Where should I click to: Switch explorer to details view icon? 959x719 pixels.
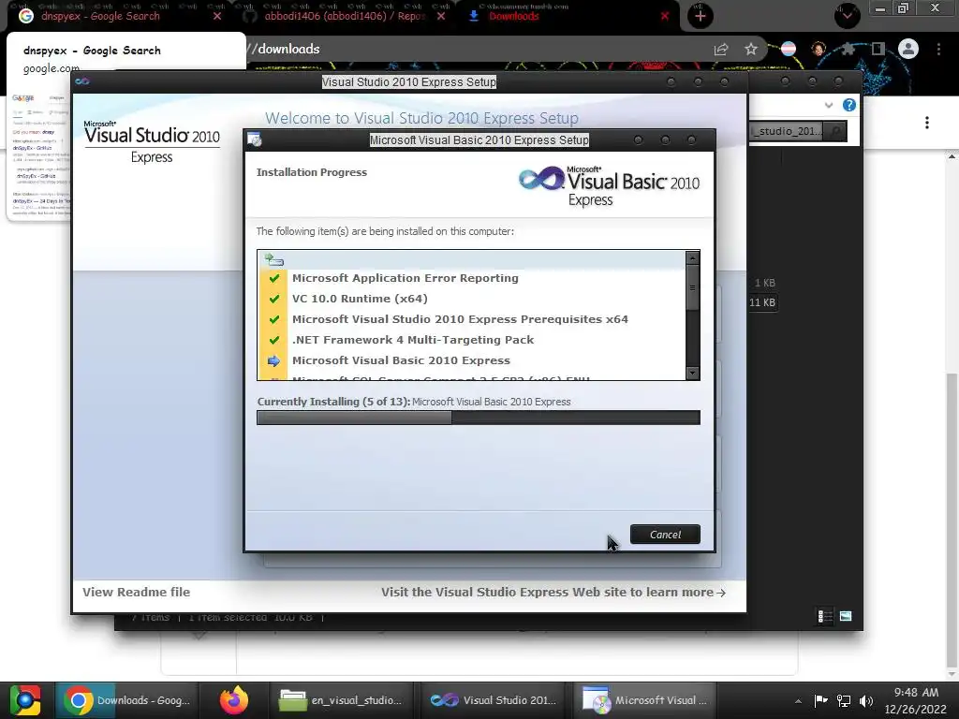pyautogui.click(x=825, y=616)
